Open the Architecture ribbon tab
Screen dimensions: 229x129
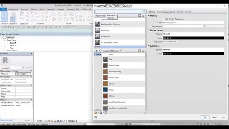tap(13, 9)
